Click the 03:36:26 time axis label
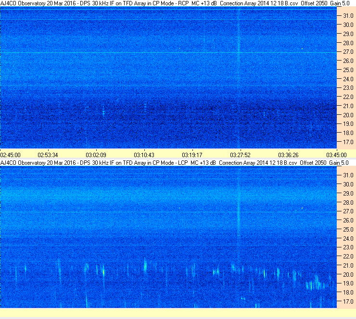Viewport: 356px width, 319px height. tap(288, 155)
